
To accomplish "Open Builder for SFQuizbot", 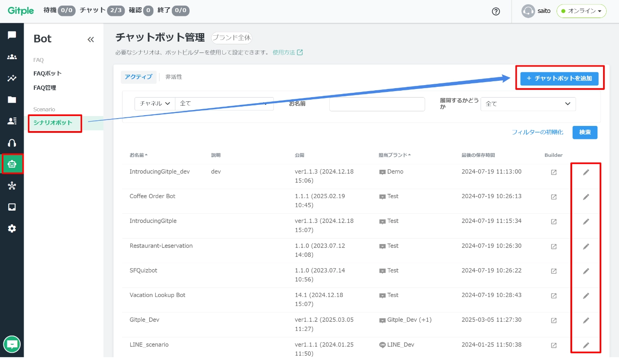I will tap(554, 271).
